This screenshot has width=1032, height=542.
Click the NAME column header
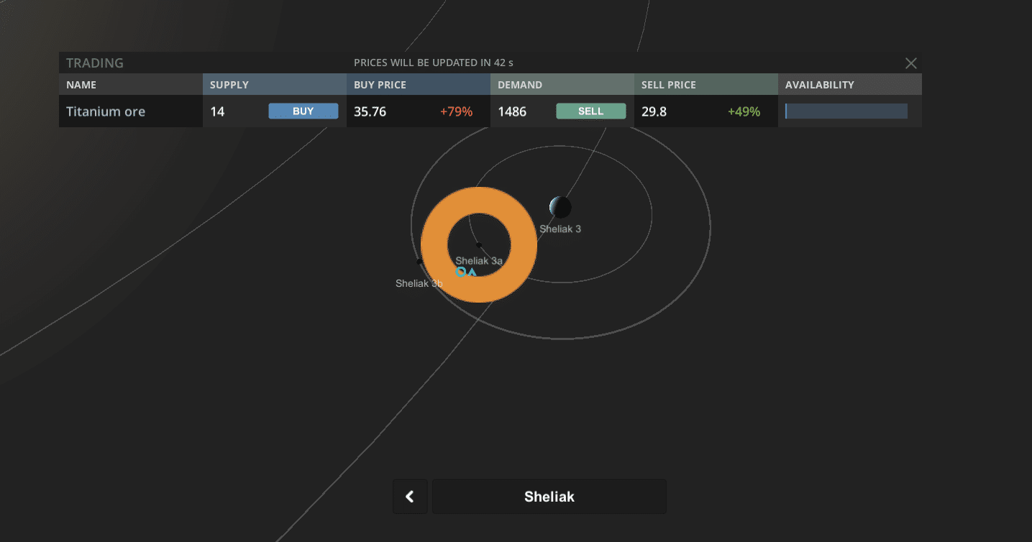tap(131, 85)
